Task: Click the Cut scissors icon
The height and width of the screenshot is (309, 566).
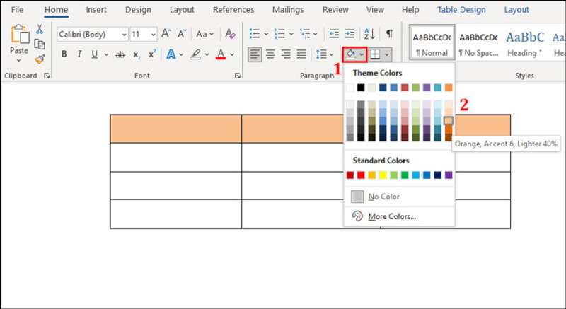Action: coord(40,29)
